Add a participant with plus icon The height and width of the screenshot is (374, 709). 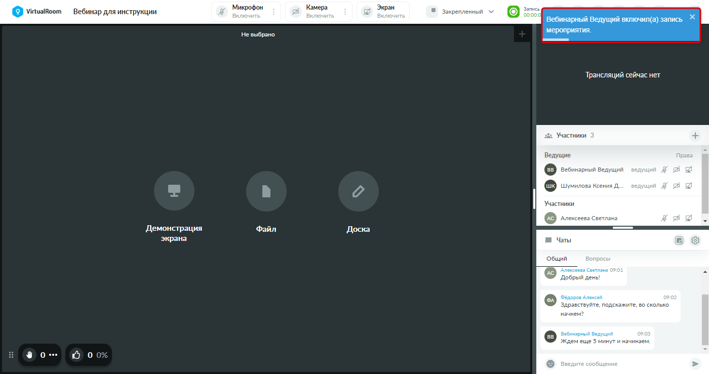[695, 136]
